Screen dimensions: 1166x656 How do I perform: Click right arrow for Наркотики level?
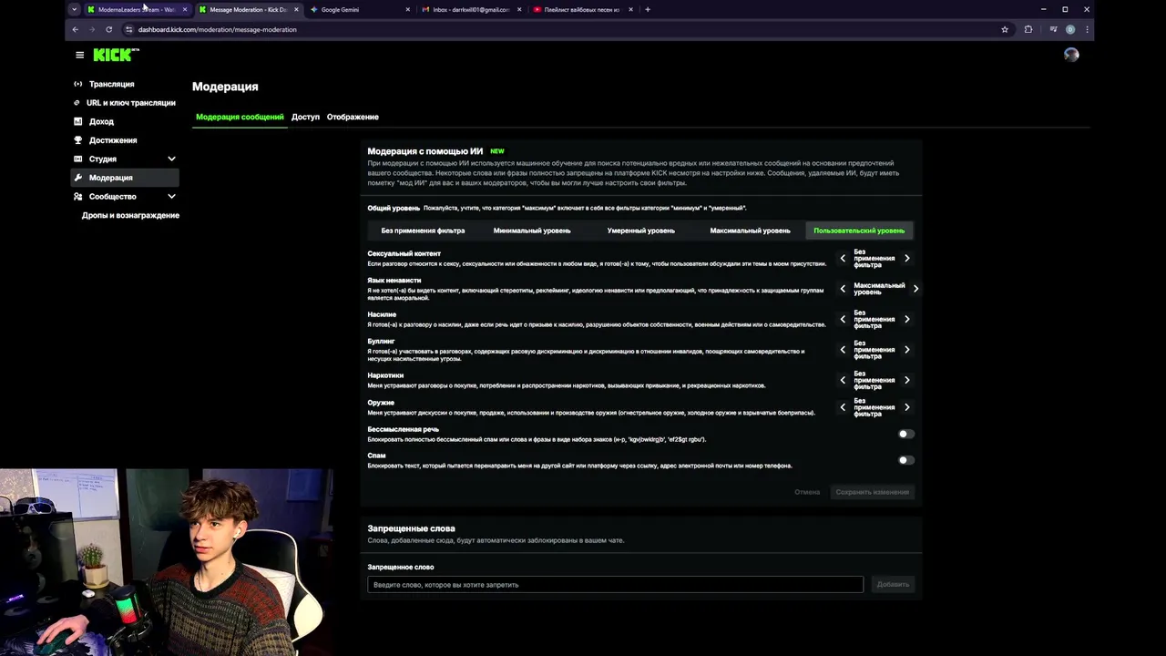906,380
